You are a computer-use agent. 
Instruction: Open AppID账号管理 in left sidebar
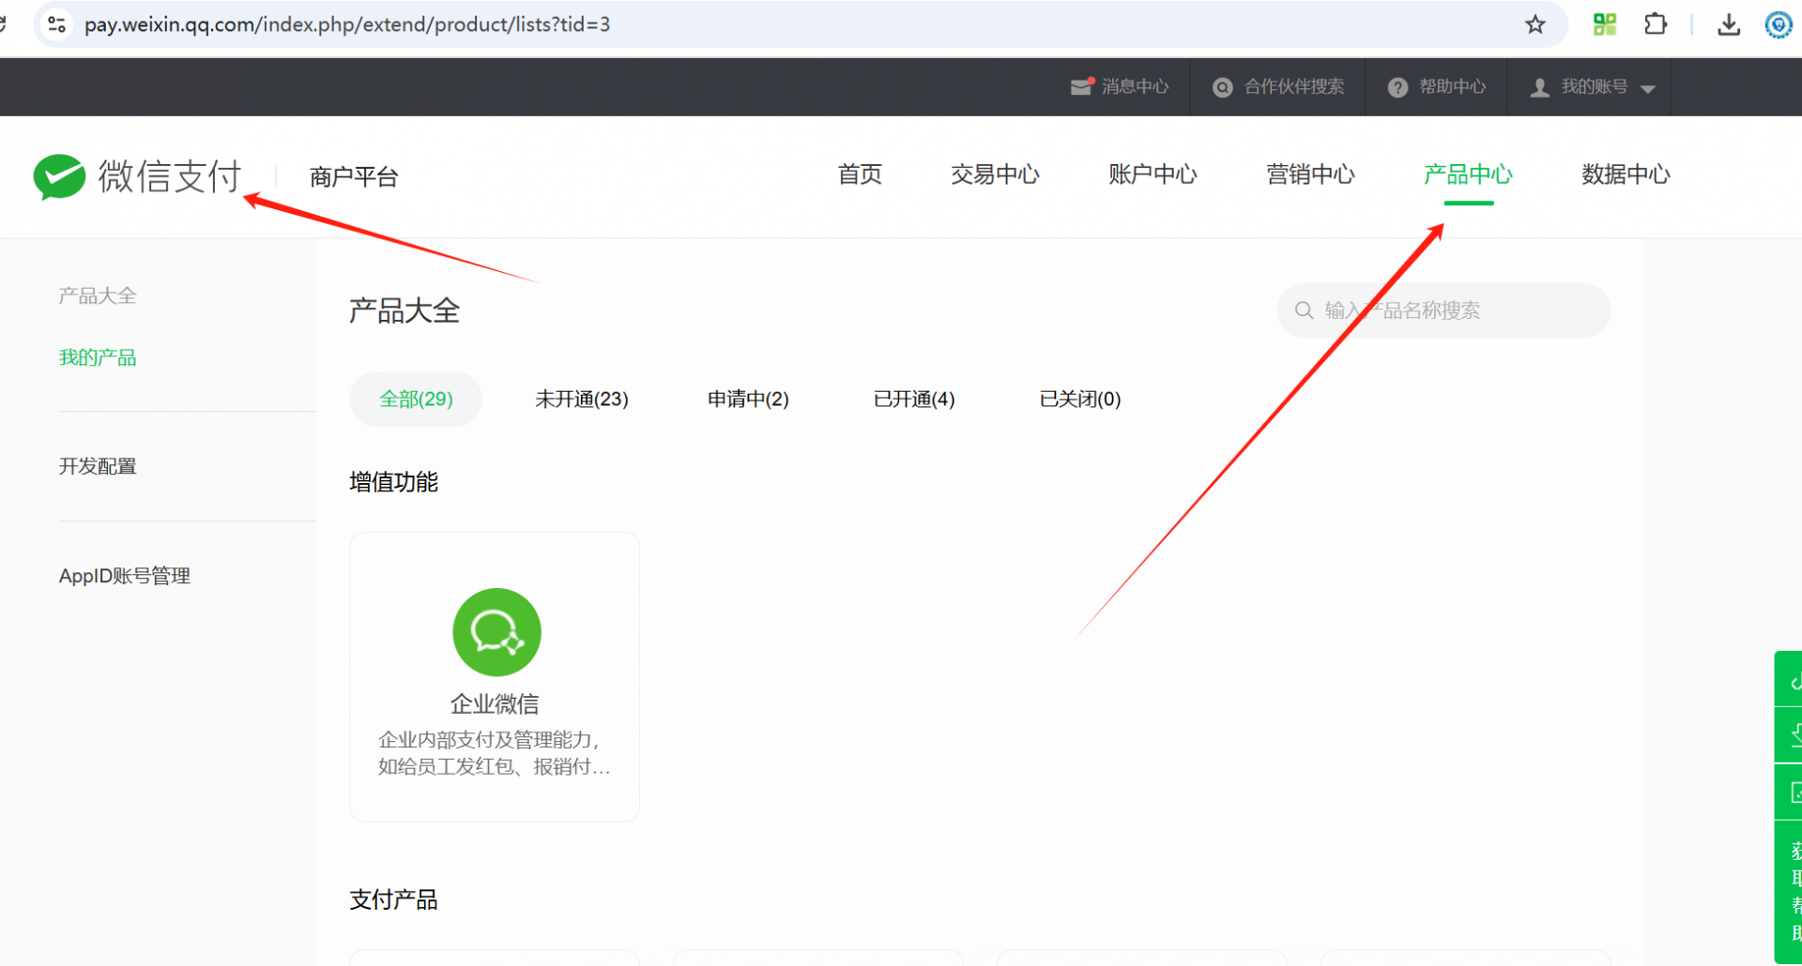click(125, 576)
